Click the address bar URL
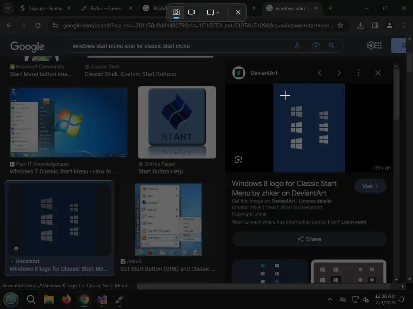Screen dimensions: 413x309 198,25
